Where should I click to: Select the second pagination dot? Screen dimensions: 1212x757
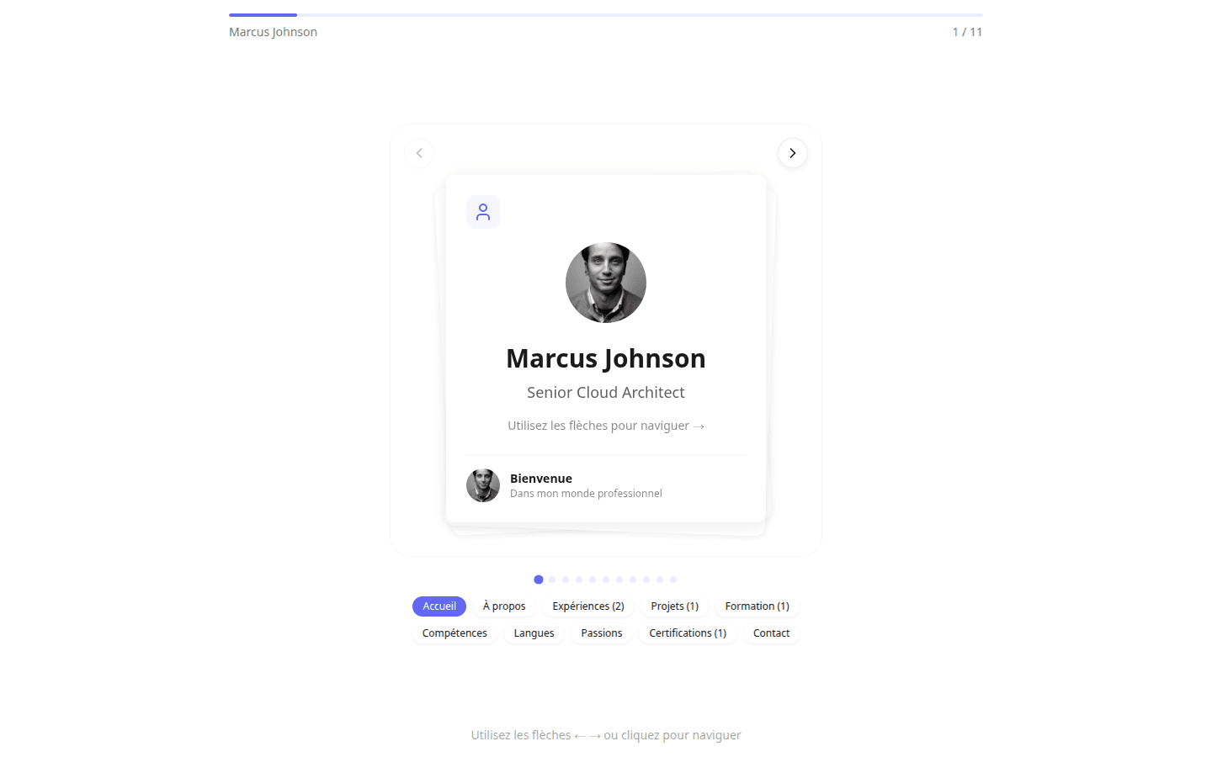click(552, 580)
